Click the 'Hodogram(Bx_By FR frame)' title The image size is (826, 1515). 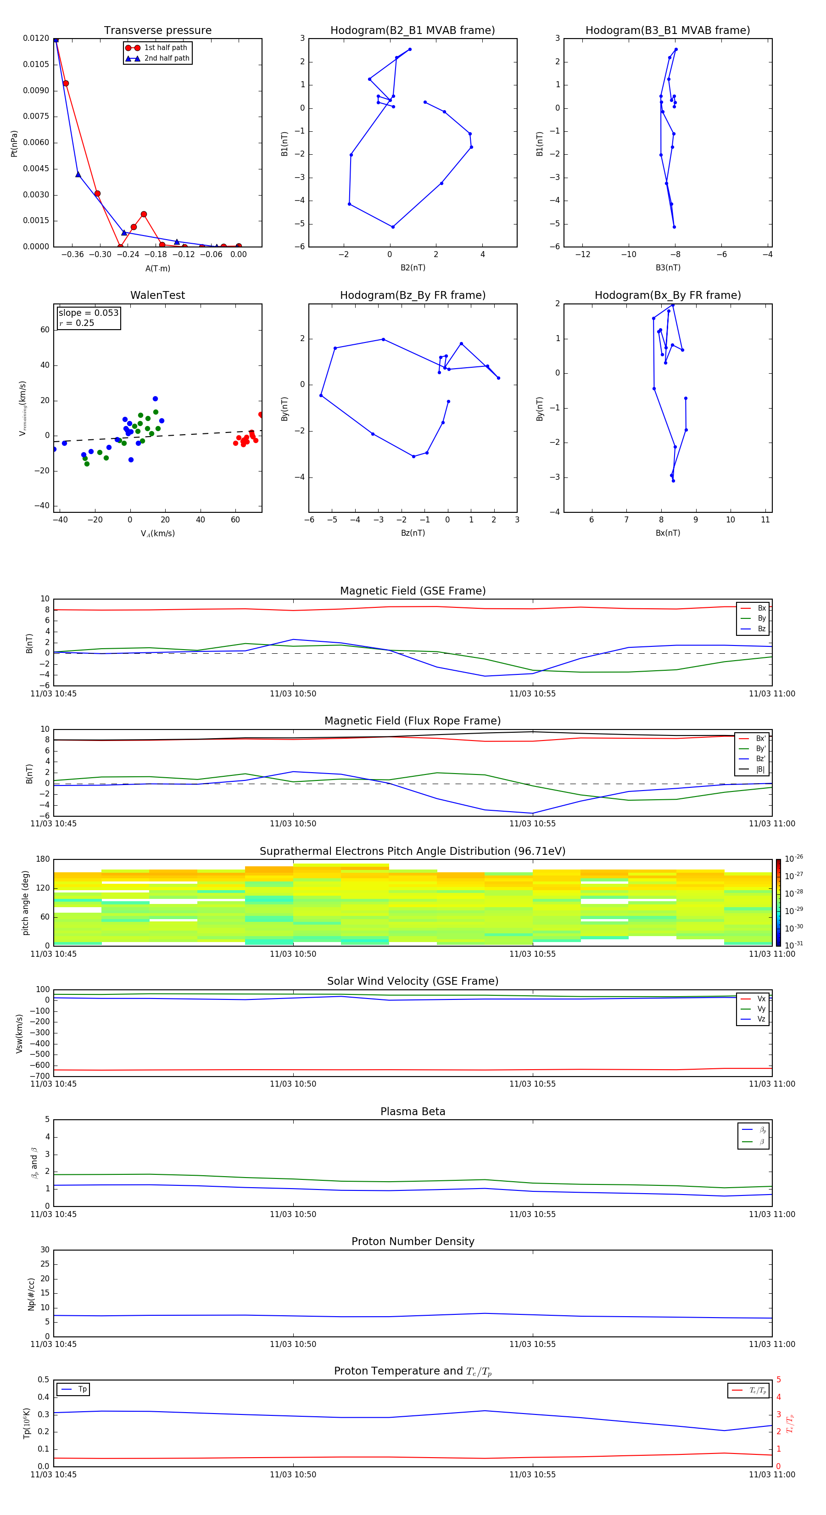668,295
